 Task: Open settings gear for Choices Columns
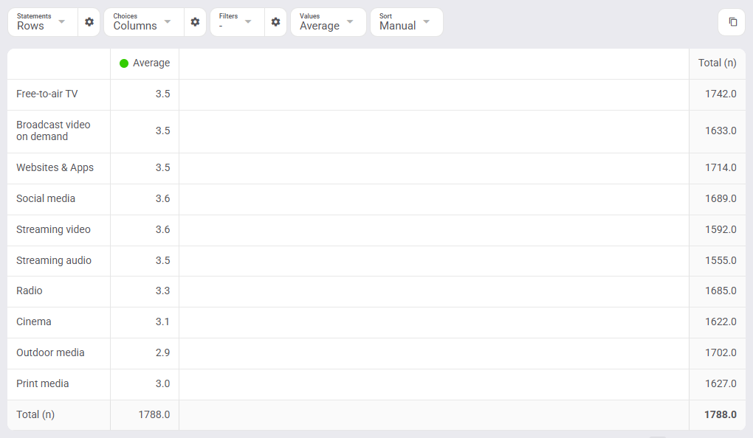point(195,22)
